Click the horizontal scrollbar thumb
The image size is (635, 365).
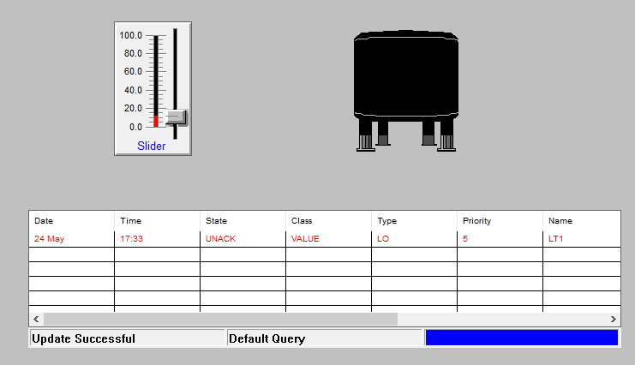(x=221, y=320)
